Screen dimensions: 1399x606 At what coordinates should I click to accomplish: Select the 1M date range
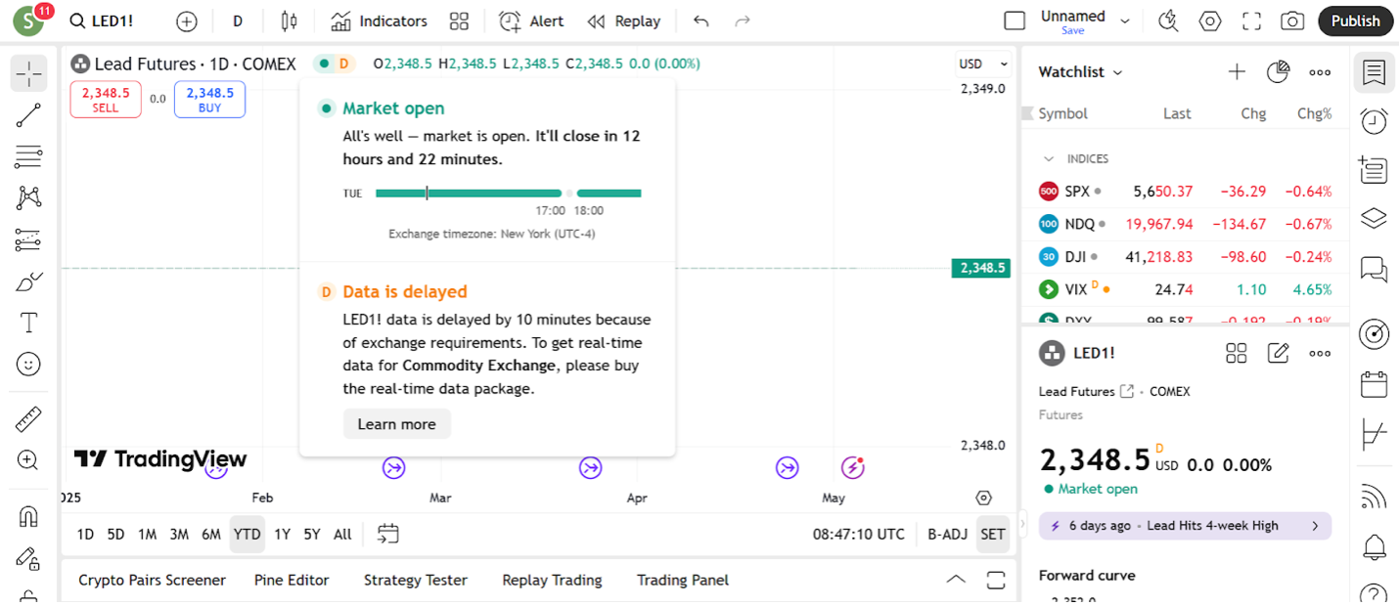point(148,534)
